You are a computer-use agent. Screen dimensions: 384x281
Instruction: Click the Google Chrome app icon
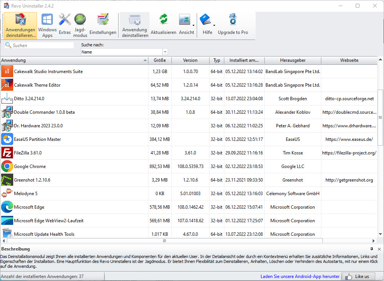[7, 166]
